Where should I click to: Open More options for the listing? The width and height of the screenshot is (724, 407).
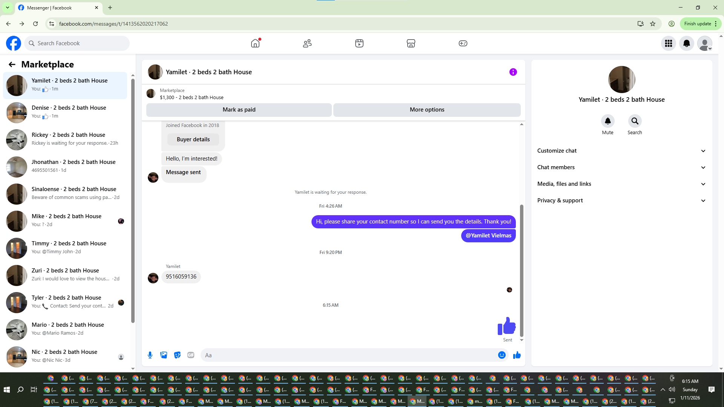(x=427, y=110)
